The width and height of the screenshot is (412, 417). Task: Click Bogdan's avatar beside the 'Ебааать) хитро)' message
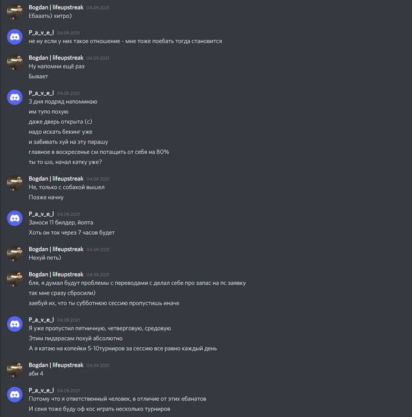point(15,11)
